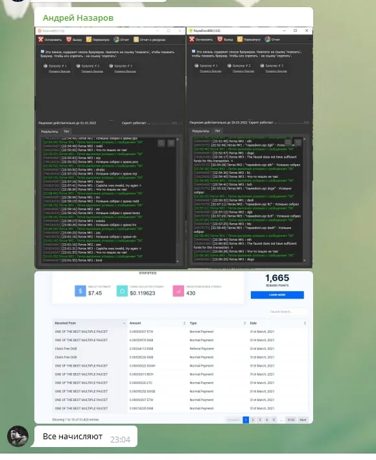This screenshot has height=460, width=376.
Task: Click show browser link under Браузер #2, right window
Action: pyautogui.click(x=244, y=71)
